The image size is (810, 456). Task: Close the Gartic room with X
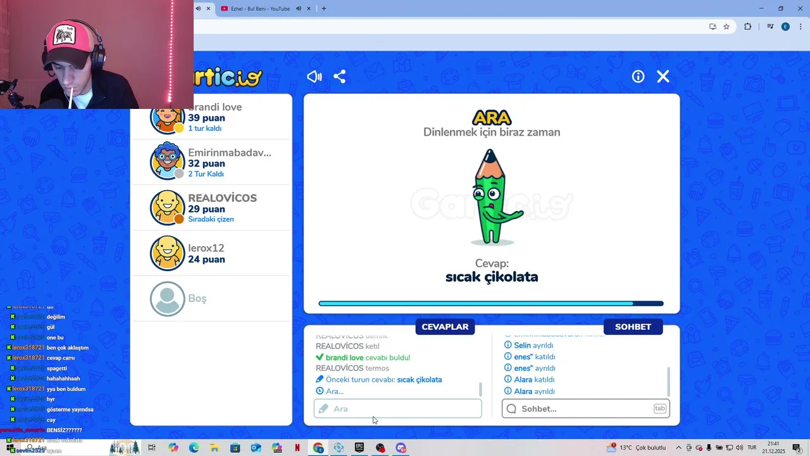point(663,77)
